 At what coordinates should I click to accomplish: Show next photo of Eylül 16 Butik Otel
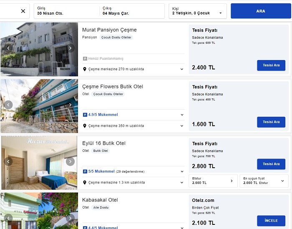pos(70,161)
